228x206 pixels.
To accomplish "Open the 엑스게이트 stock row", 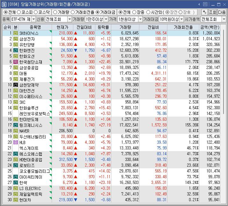I will [111, 148].
